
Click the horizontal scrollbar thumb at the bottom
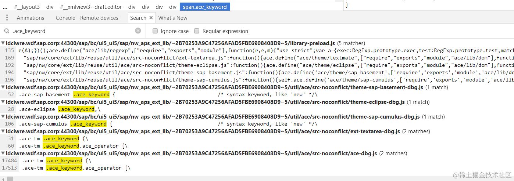10,178
